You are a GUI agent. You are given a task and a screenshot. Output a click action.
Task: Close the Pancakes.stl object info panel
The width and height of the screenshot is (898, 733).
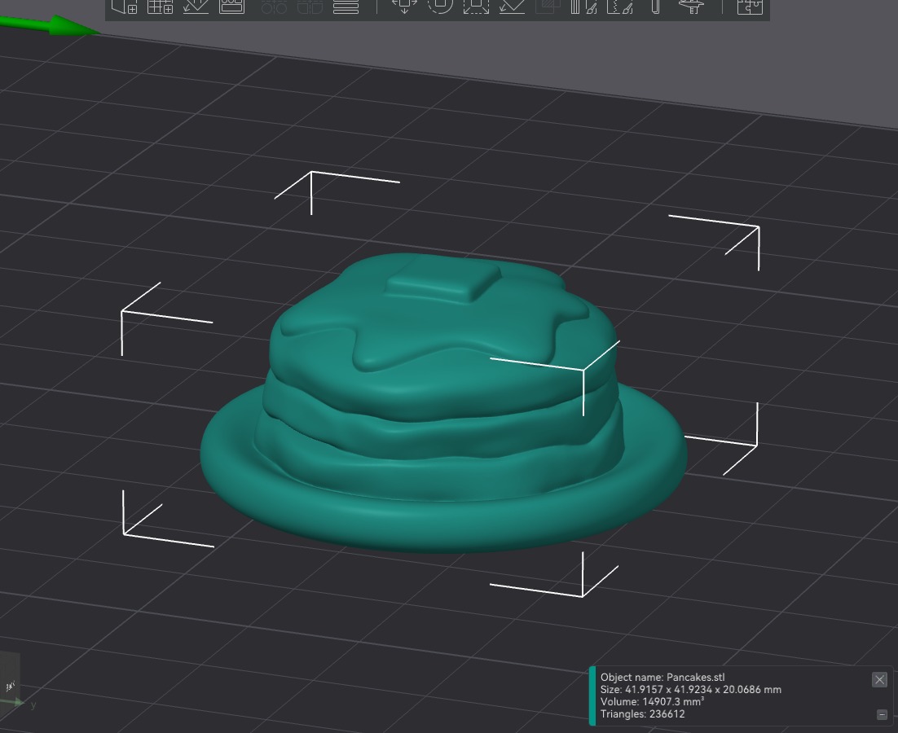(880, 679)
